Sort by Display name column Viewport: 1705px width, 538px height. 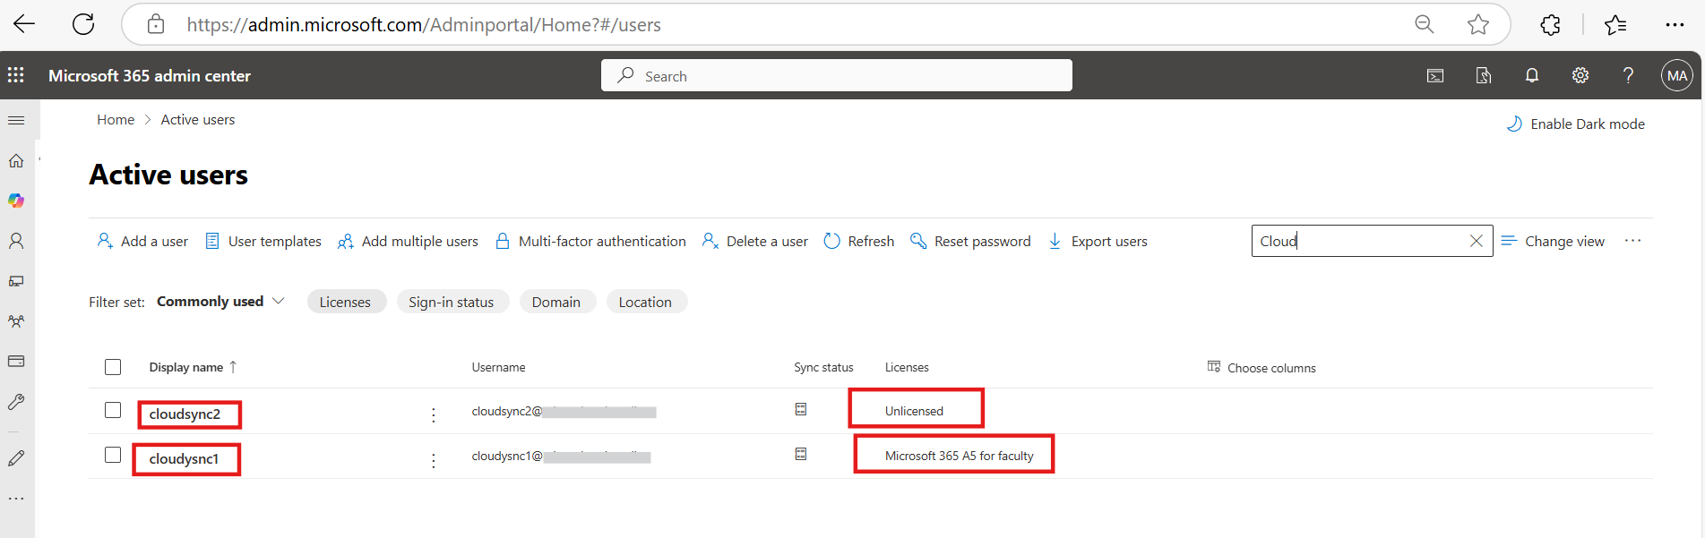click(193, 367)
